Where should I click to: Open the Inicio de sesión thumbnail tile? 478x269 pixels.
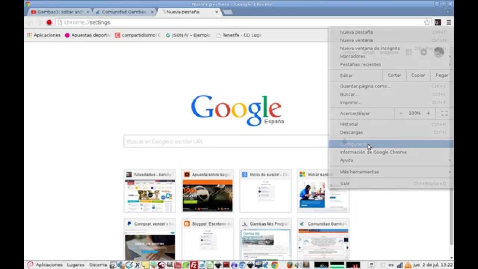coord(266,191)
